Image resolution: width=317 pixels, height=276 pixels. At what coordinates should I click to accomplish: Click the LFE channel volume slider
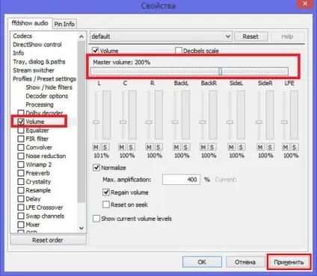click(284, 122)
